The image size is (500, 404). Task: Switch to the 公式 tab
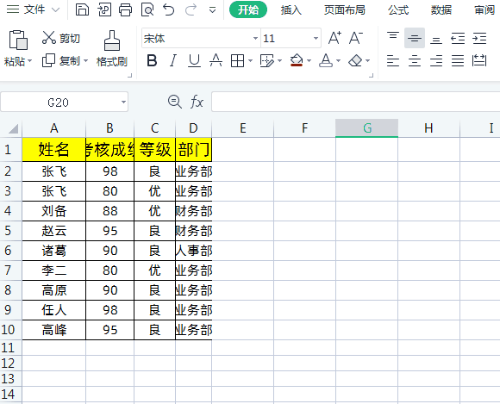(x=398, y=9)
